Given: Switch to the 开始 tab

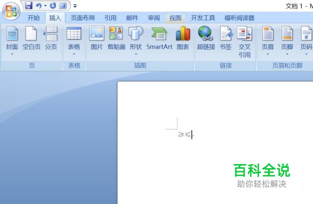Looking at the screenshot, I should pyautogui.click(x=33, y=18).
